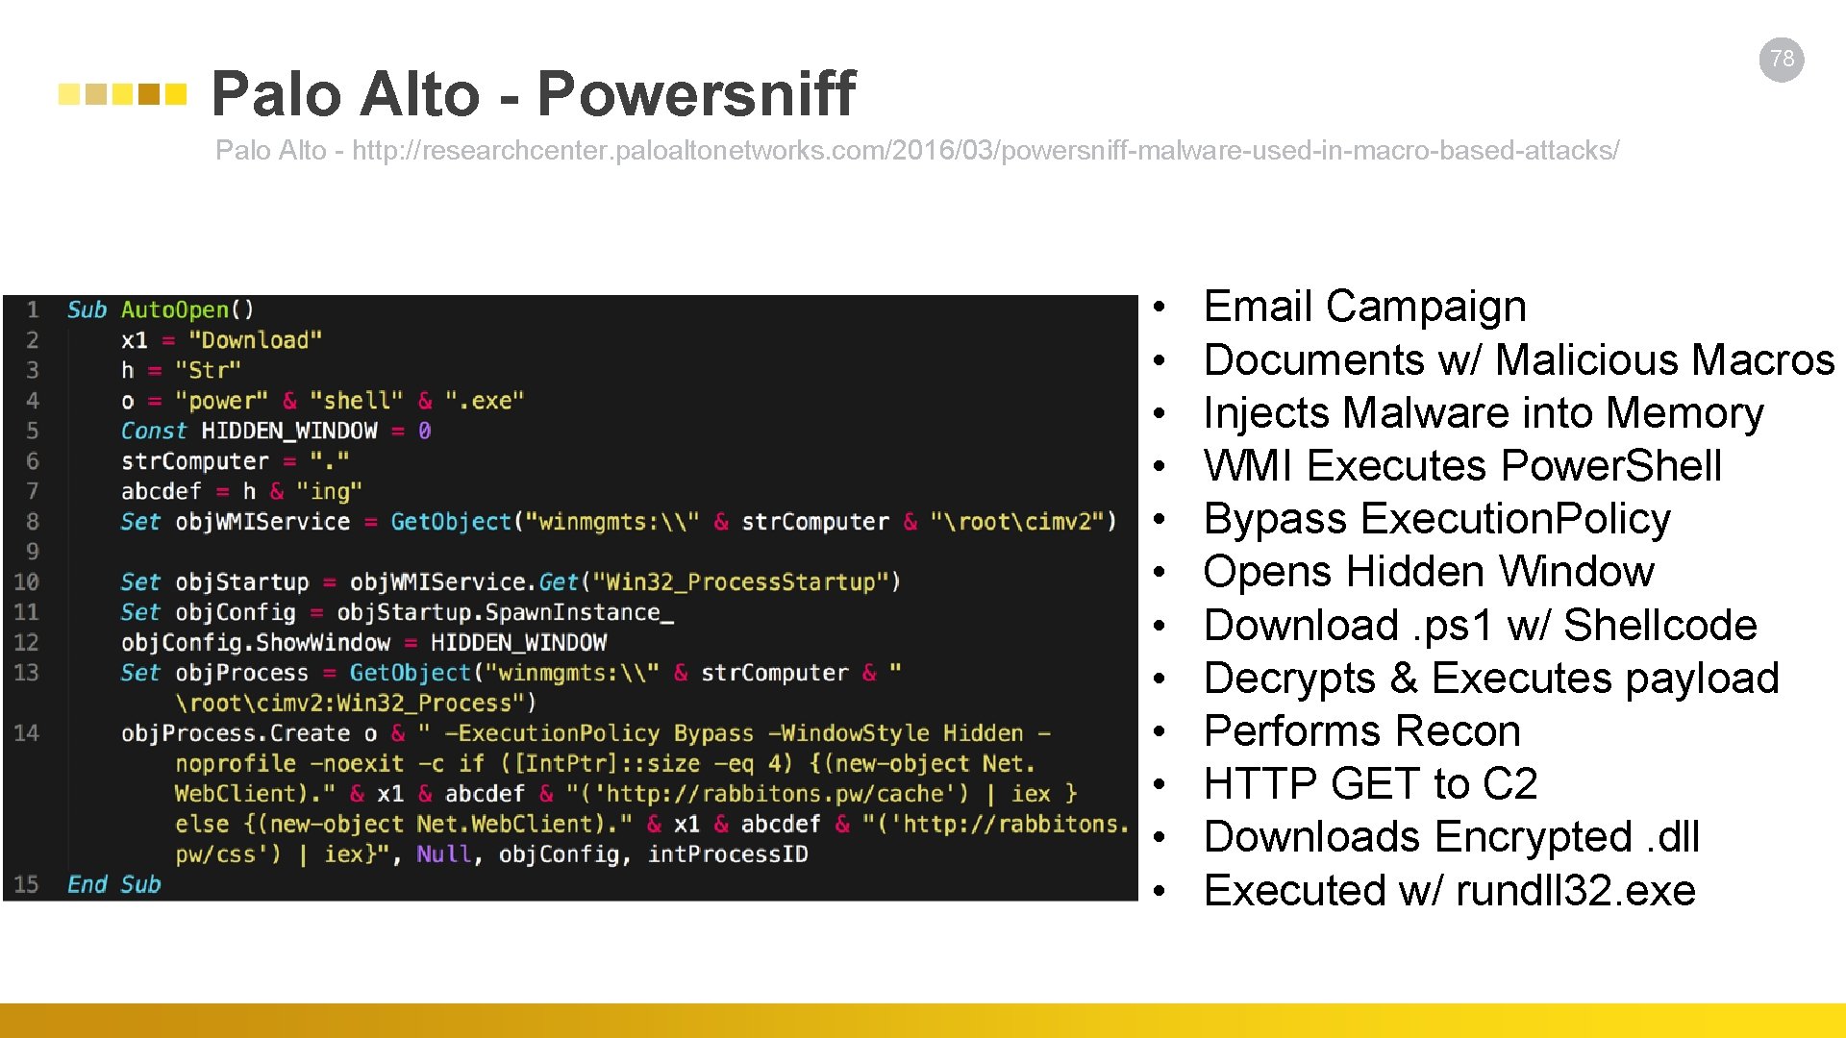This screenshot has height=1038, width=1846.
Task: Click the Performs Recon bullet
Action: pyautogui.click(x=1361, y=731)
